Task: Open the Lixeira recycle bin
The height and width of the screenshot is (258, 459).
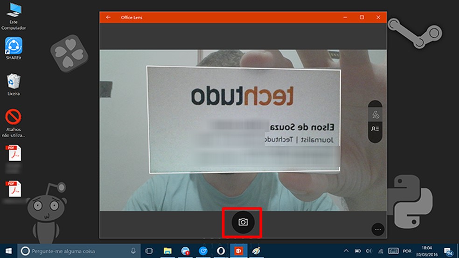Action: tap(14, 84)
